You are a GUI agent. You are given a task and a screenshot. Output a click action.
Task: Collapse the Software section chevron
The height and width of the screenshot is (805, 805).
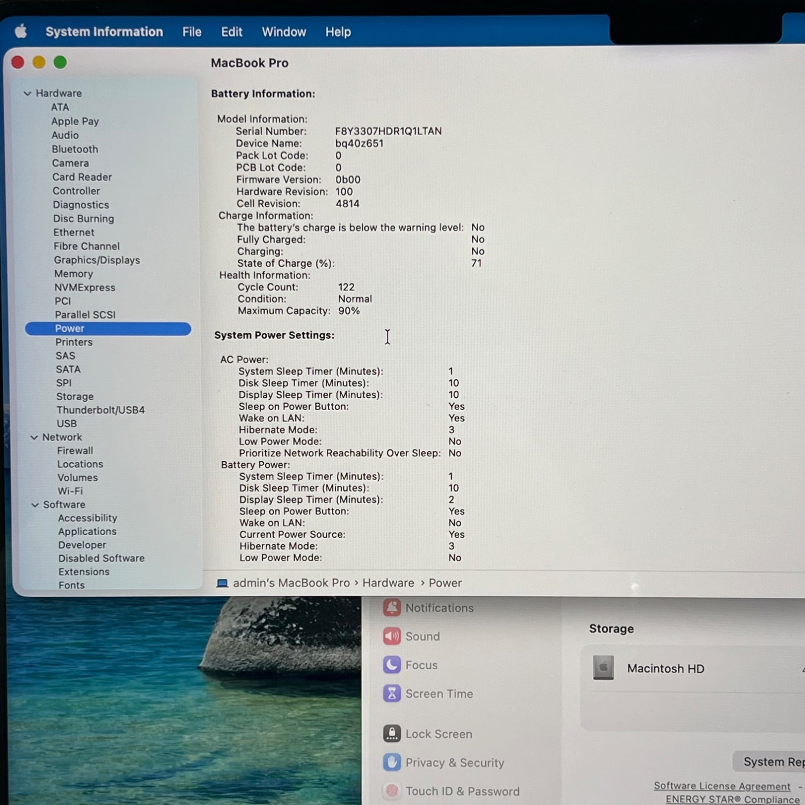click(35, 505)
